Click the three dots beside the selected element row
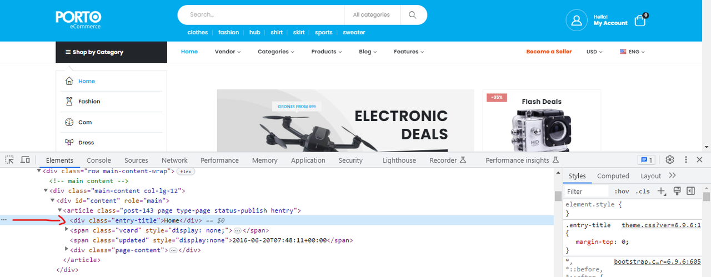The height and width of the screenshot is (277, 711). pos(4,220)
